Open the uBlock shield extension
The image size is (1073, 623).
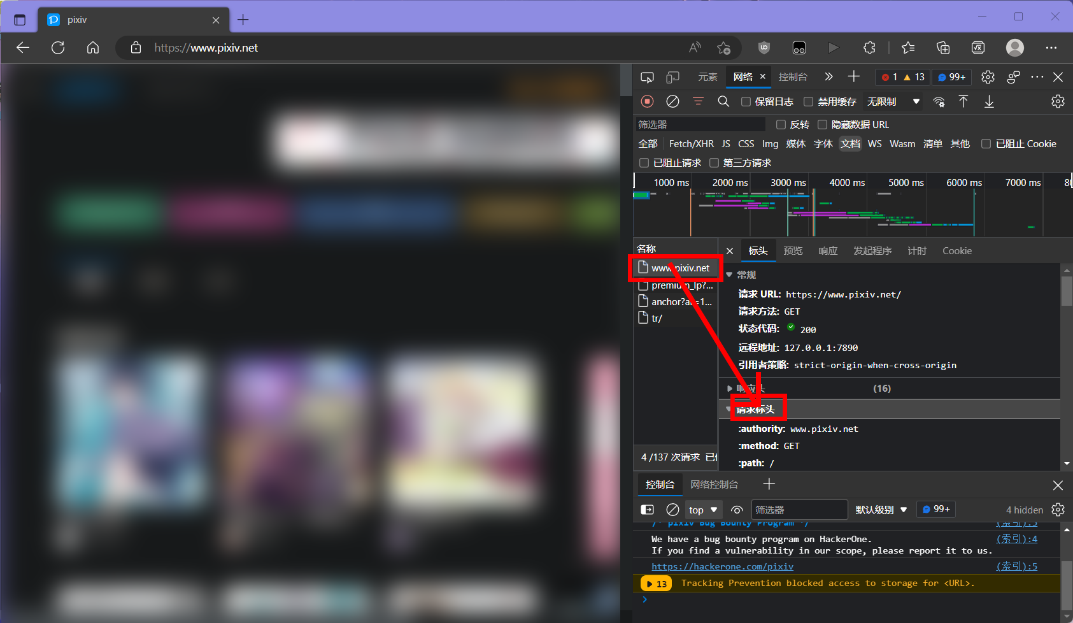click(764, 48)
